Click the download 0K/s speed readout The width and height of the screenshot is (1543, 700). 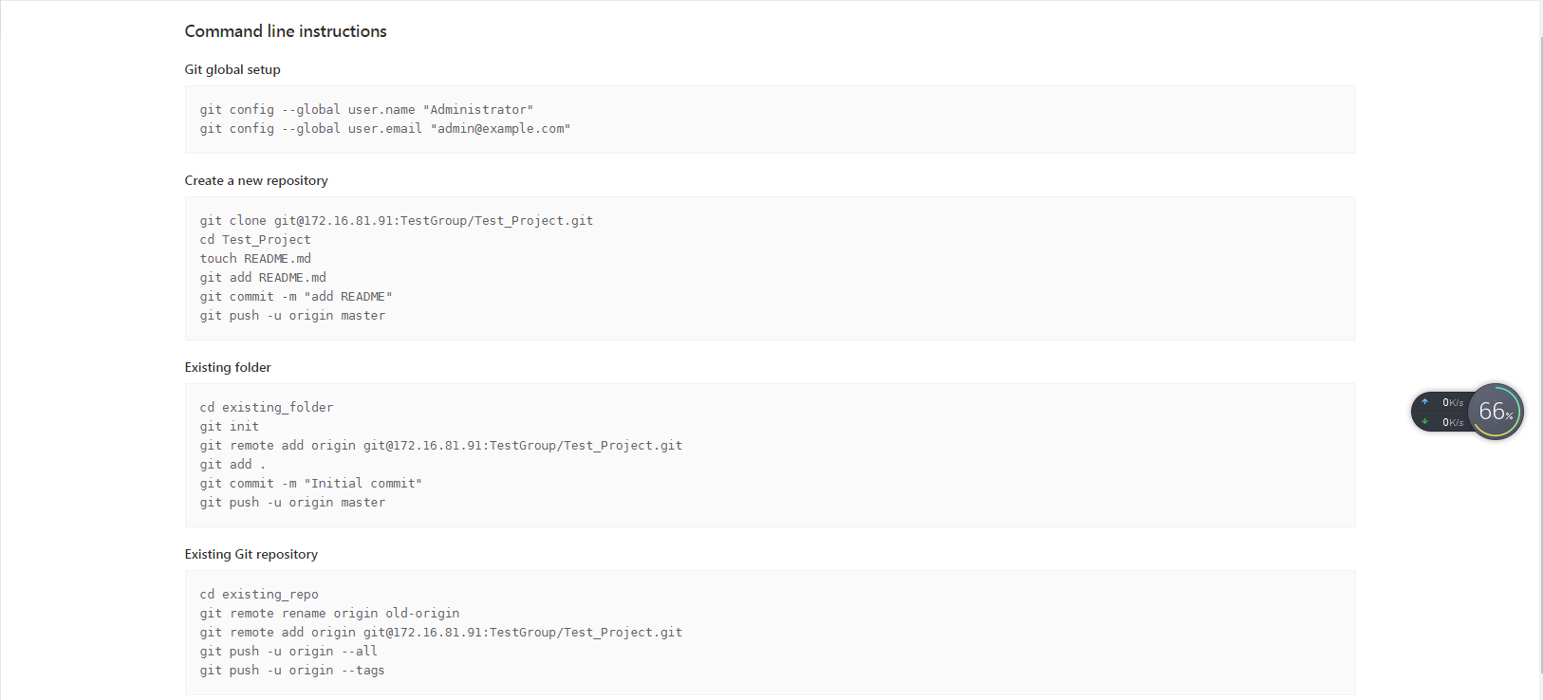click(1453, 422)
